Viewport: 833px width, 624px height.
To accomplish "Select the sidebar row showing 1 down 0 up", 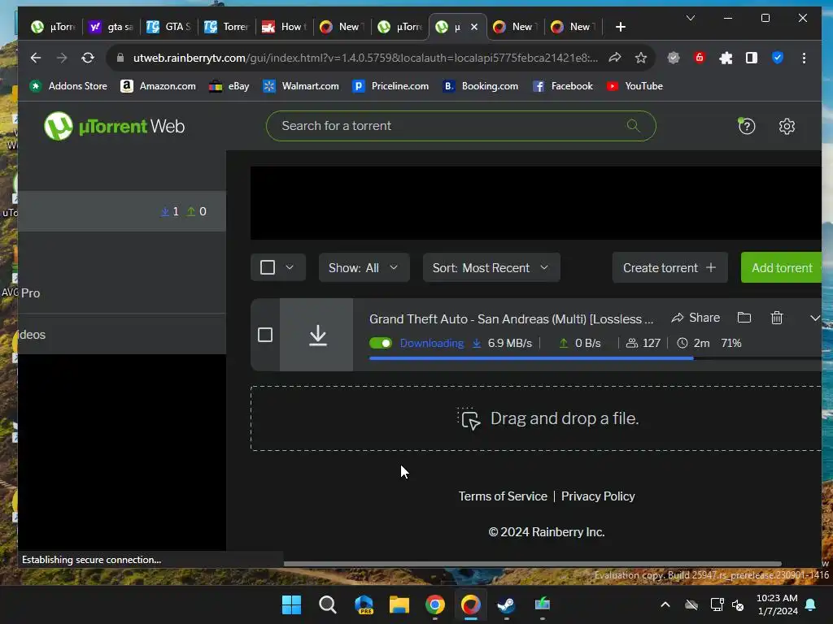I will (122, 211).
